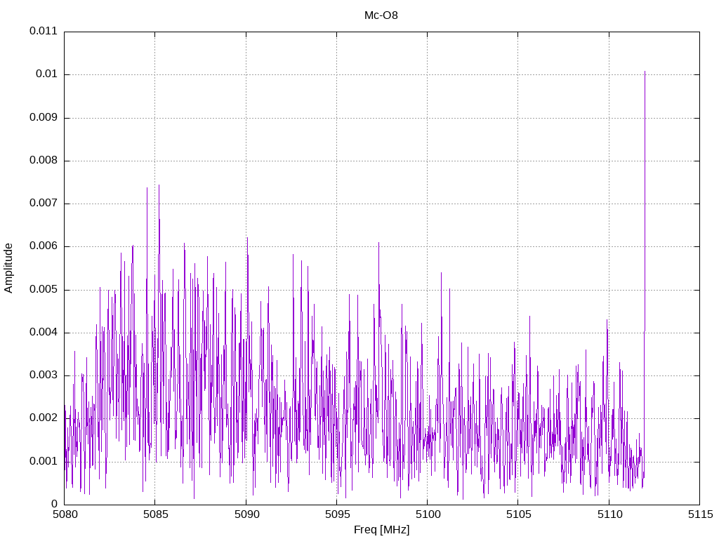Select the 5110 x-axis tick label
The width and height of the screenshot is (719, 539).
click(x=608, y=514)
